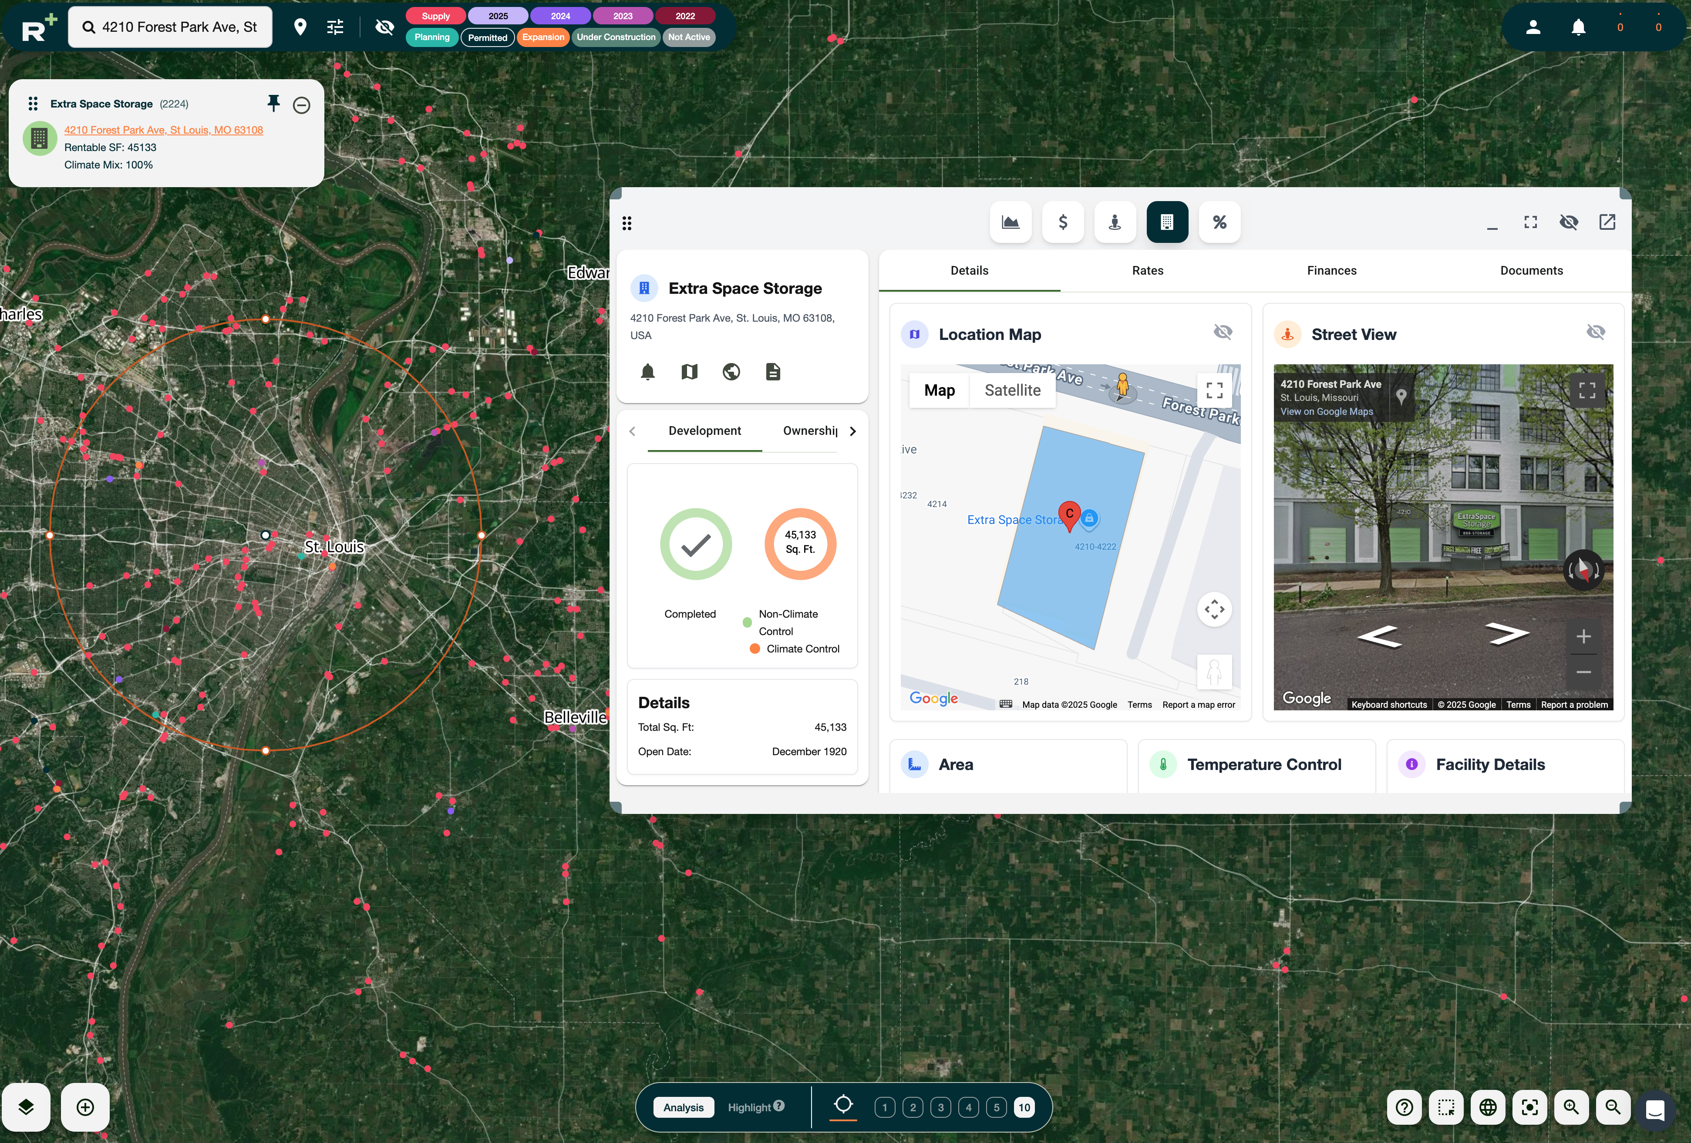Viewport: 1691px width, 1143px height.
Task: Open the Finances tab
Action: pos(1331,270)
